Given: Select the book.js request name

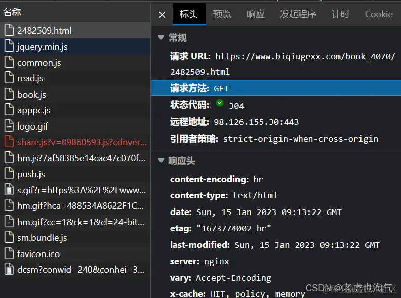Looking at the screenshot, I should 31,95.
